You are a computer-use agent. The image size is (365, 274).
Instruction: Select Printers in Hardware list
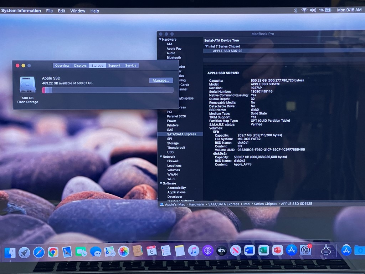click(173, 125)
